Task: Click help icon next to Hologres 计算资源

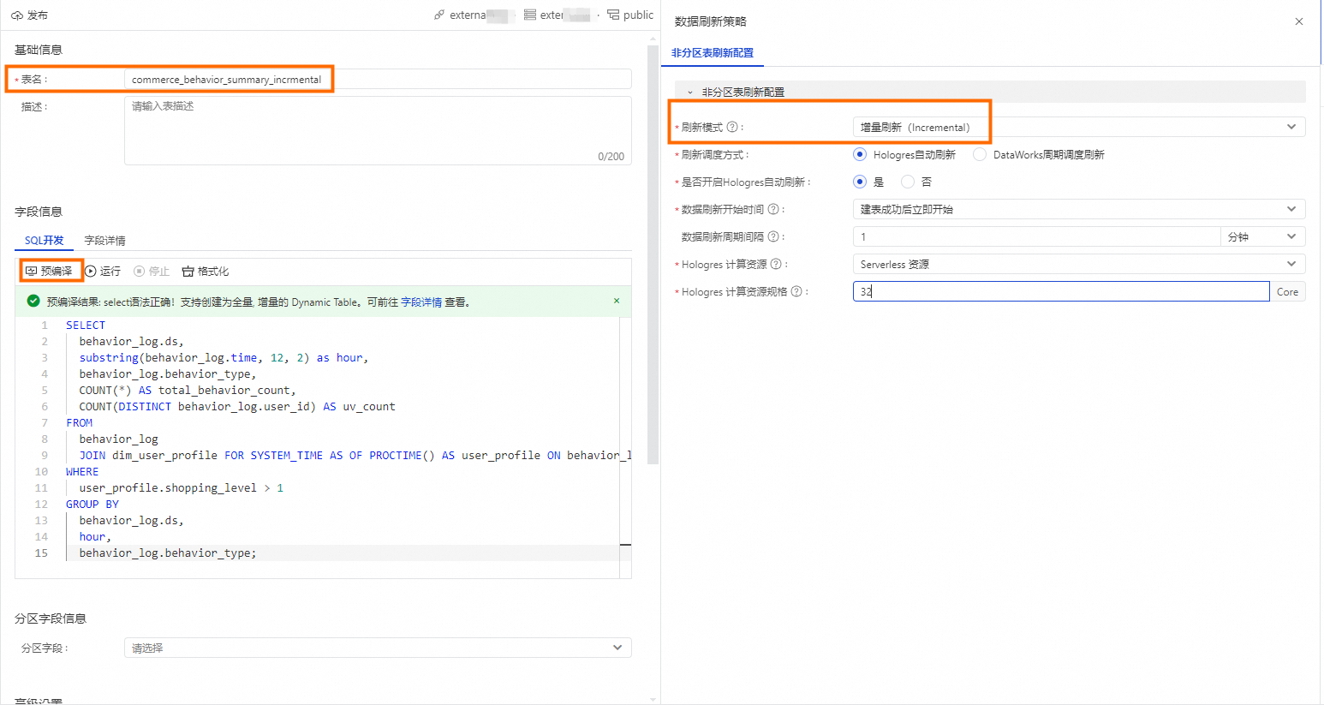Action: pos(776,264)
